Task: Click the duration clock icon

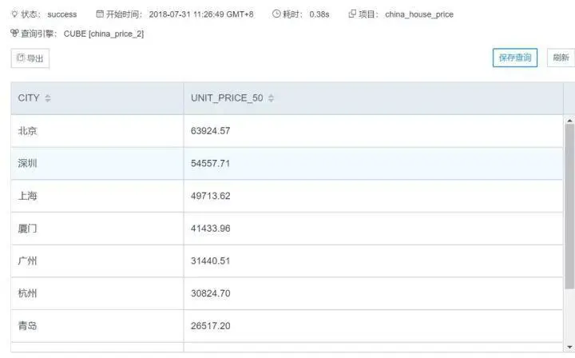Action: pyautogui.click(x=276, y=14)
